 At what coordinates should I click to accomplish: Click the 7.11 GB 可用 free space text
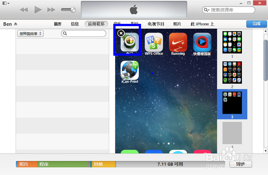point(170,164)
